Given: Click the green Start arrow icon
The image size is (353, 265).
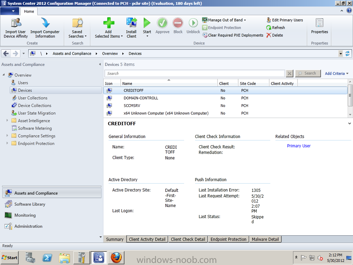Looking at the screenshot, I should coord(147,23).
